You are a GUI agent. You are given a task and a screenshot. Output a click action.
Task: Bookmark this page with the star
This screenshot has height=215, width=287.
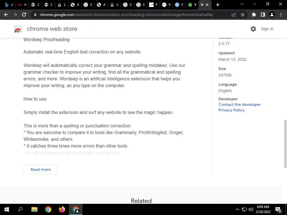243,15
